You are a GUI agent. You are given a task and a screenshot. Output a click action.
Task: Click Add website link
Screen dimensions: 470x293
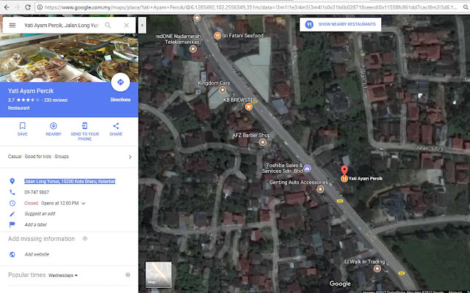(x=37, y=254)
